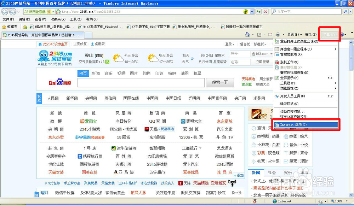This screenshot has height=205, width=354.
Task: Click the 爱淘宝 link with orange icon
Action: tap(88, 121)
